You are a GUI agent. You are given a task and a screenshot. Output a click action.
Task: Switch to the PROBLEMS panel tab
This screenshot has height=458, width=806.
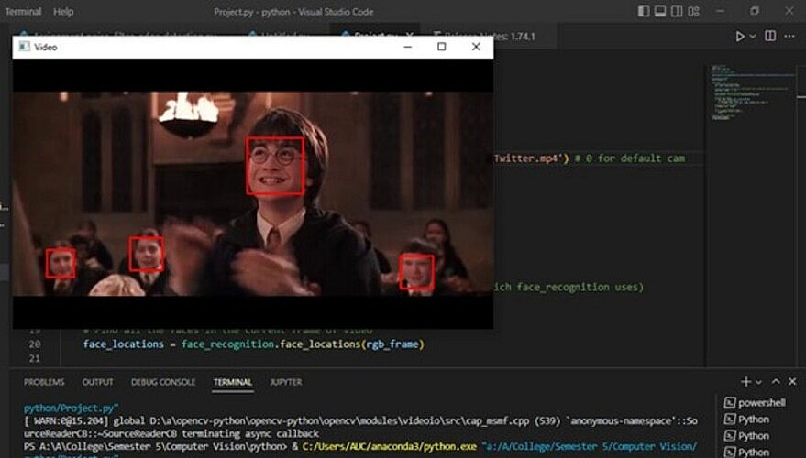click(44, 382)
